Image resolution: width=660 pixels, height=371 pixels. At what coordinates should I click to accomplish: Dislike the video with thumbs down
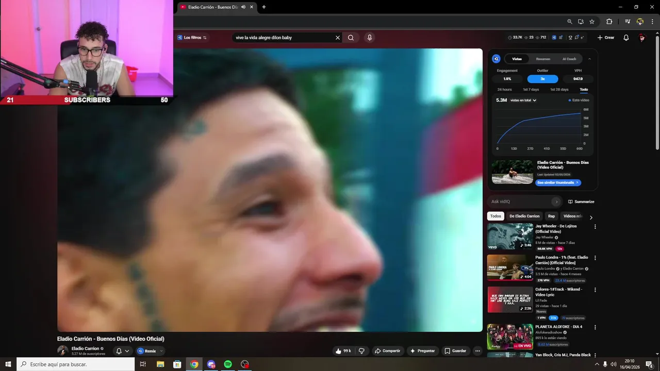361,351
